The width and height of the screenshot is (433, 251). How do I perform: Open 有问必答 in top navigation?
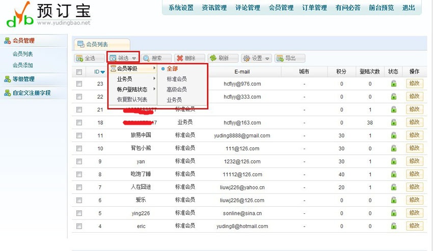[348, 8]
